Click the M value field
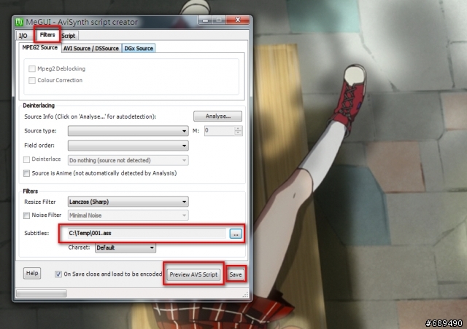The image size is (467, 329). tap(220, 131)
